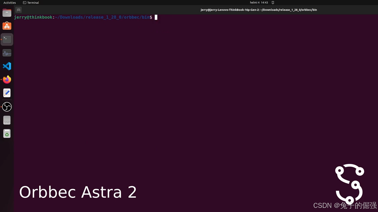The width and height of the screenshot is (378, 212).
Task: Click the terminal window title text
Action: (x=259, y=10)
